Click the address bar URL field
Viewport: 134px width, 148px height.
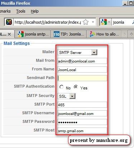coord(48,22)
